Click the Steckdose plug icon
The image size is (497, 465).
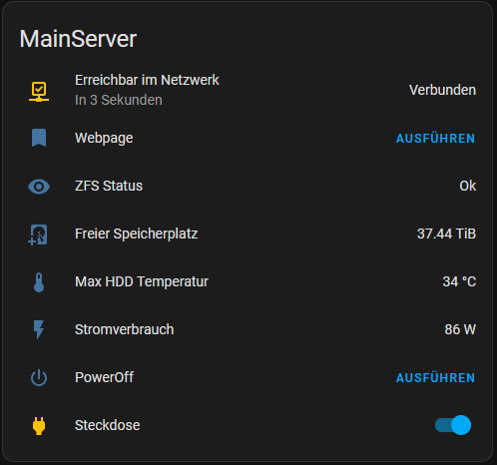[39, 426]
